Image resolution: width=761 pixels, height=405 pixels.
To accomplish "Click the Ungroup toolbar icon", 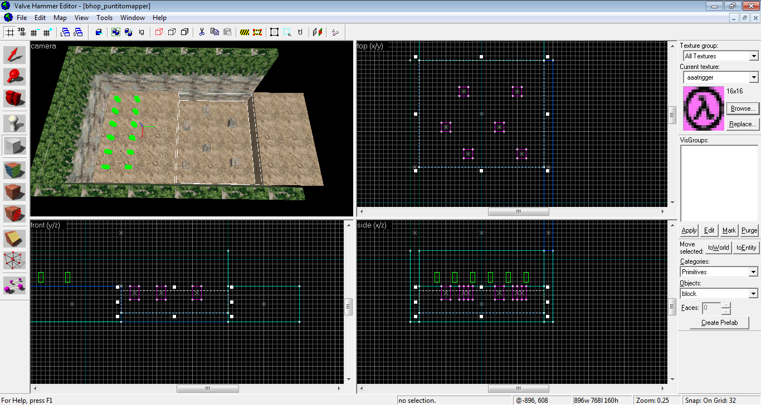I will pyautogui.click(x=128, y=32).
